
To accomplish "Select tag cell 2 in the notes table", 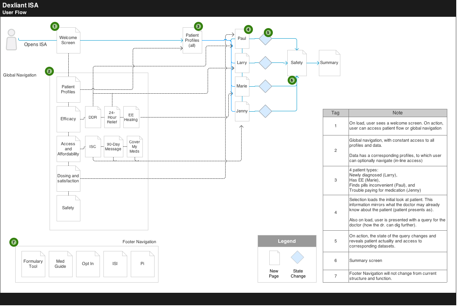I will tap(336, 151).
